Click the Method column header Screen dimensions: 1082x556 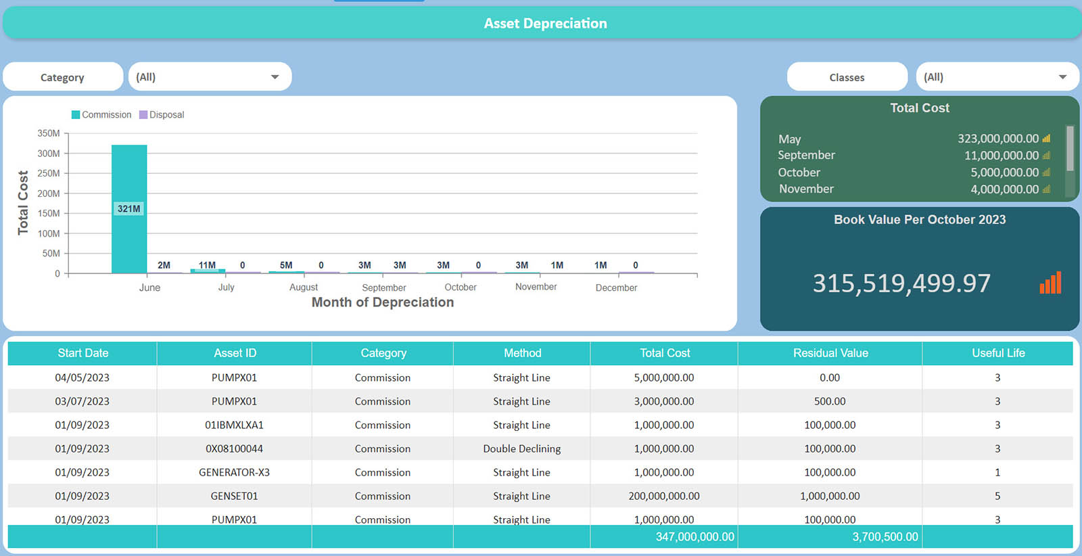(522, 353)
